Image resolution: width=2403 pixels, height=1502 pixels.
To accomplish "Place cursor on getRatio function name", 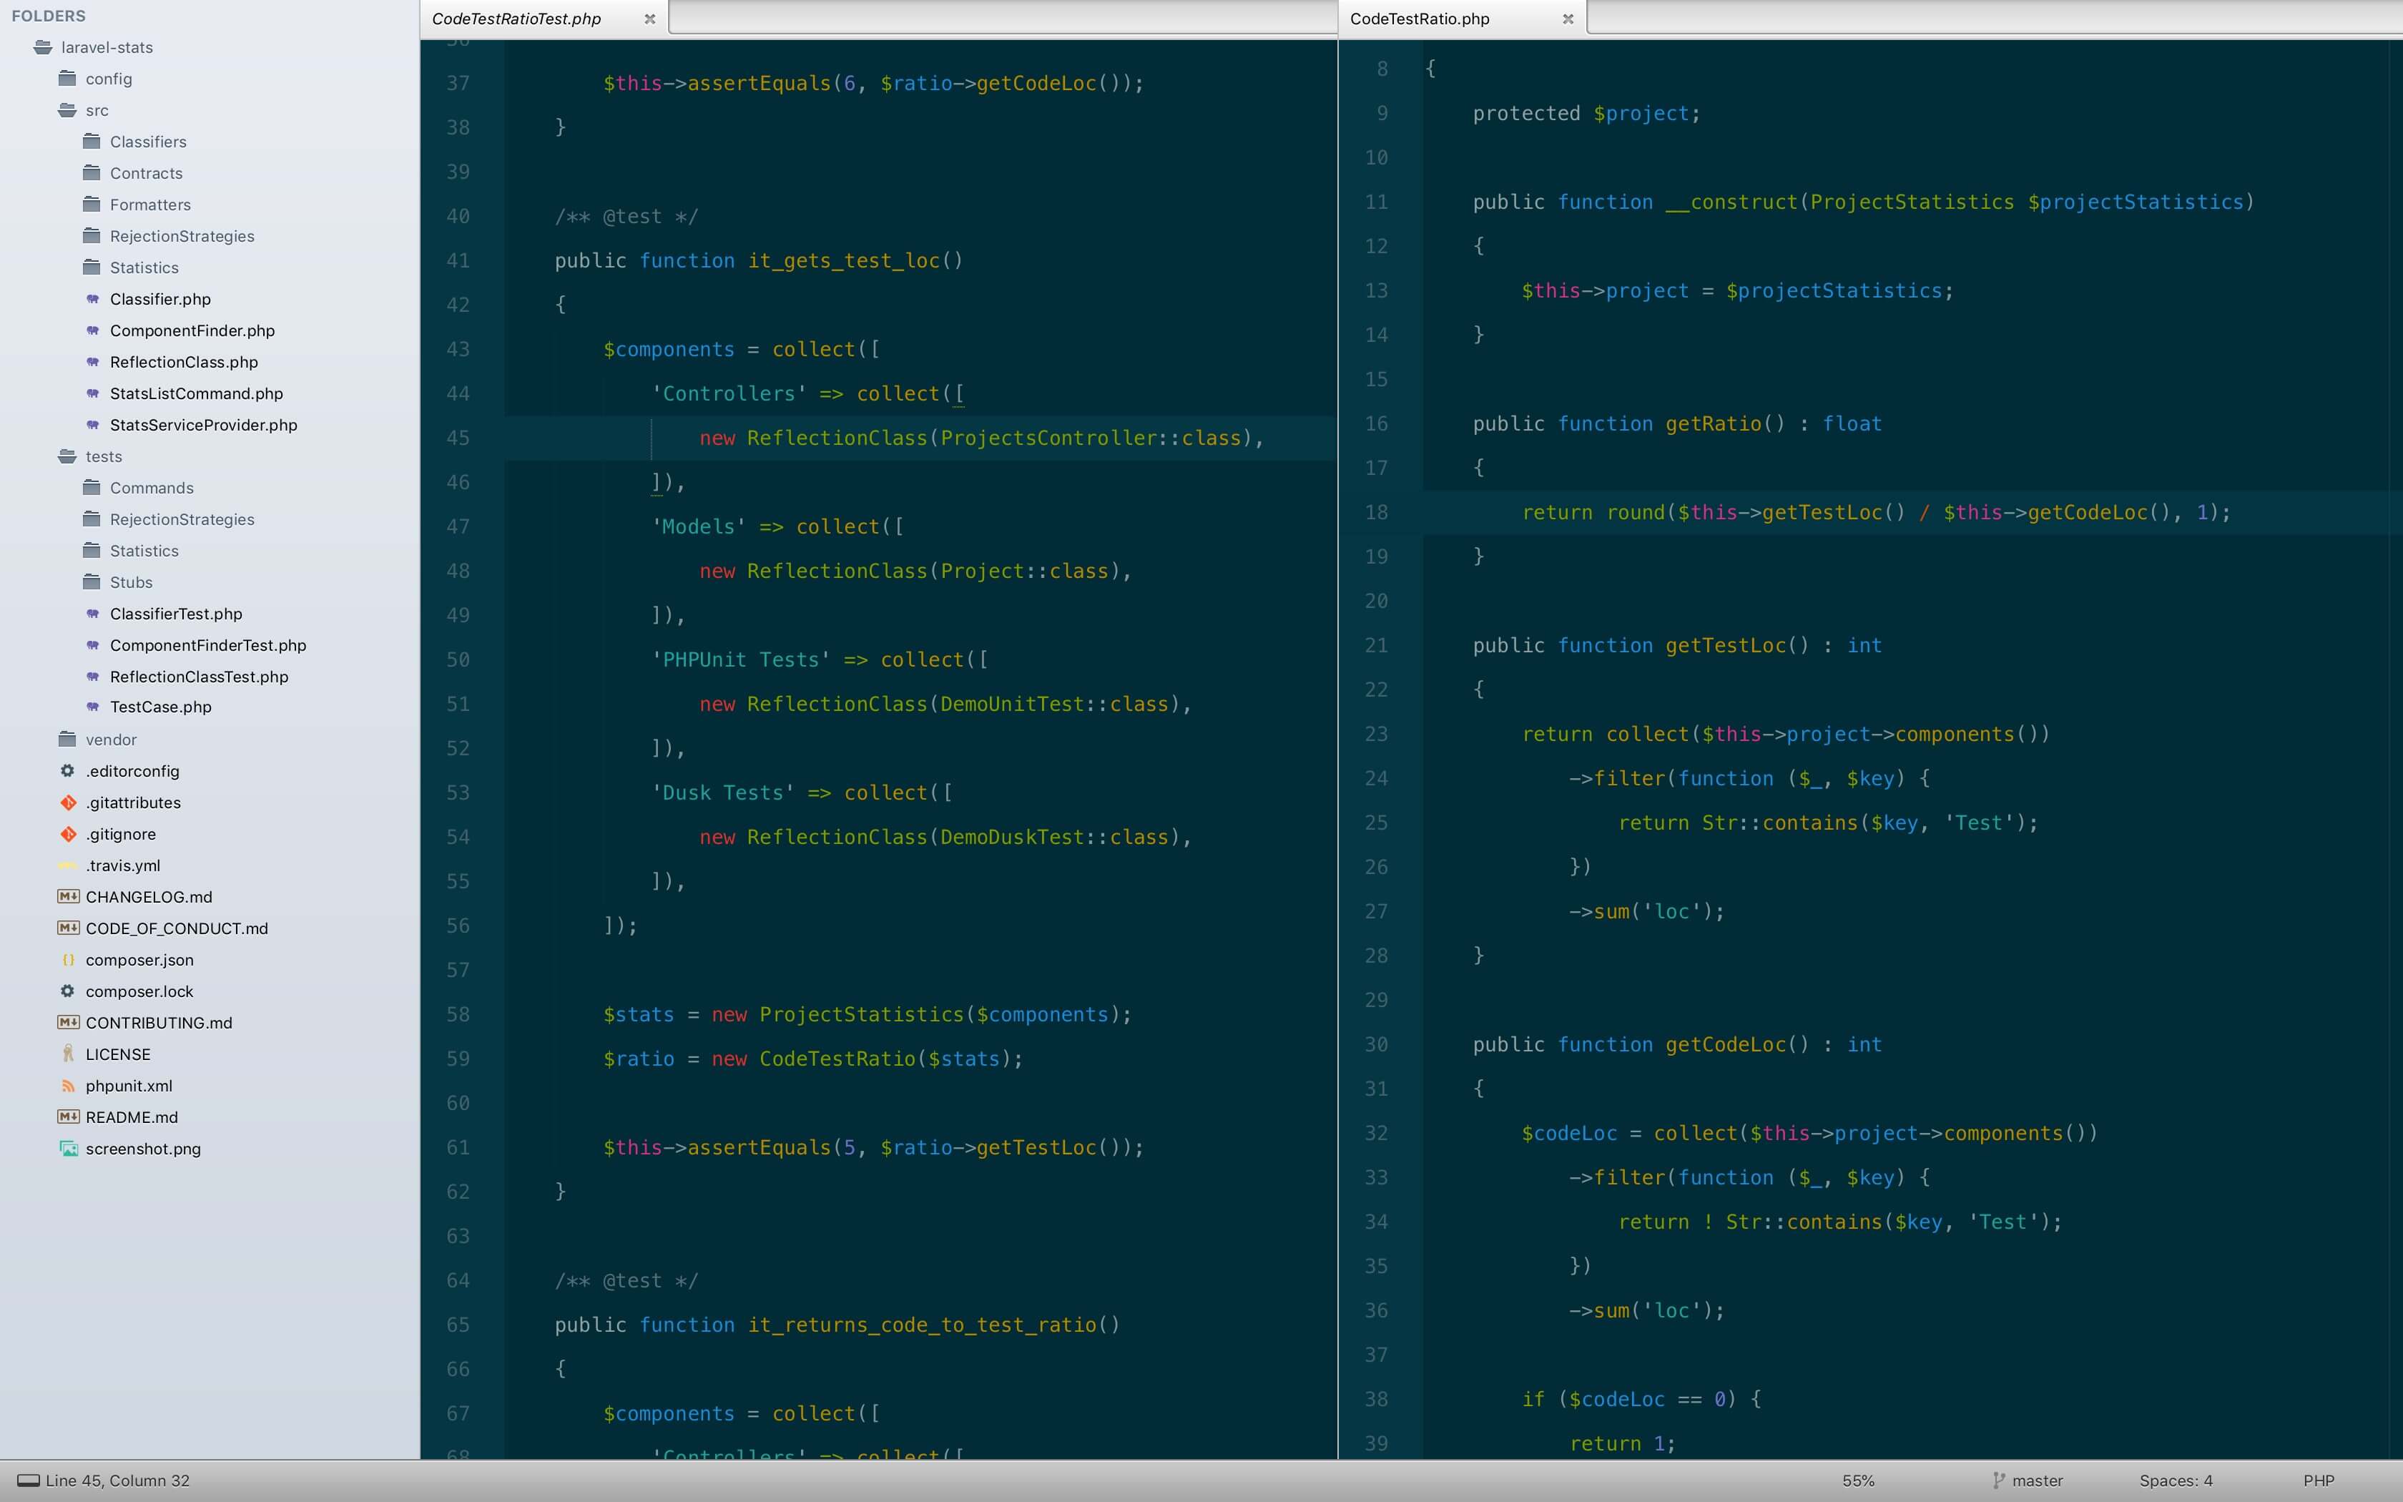I will [x=1713, y=424].
